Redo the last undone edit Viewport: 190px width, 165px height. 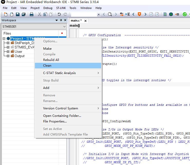[x=65, y=14]
